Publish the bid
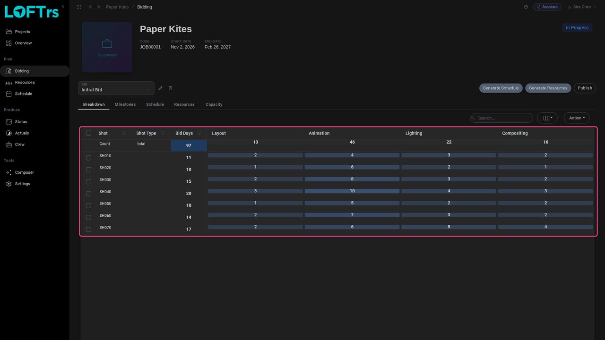The image size is (605, 340). coord(585,88)
